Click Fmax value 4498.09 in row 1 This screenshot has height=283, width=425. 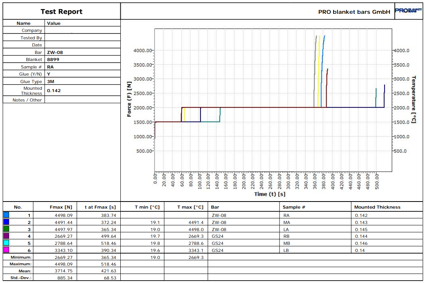coord(64,215)
